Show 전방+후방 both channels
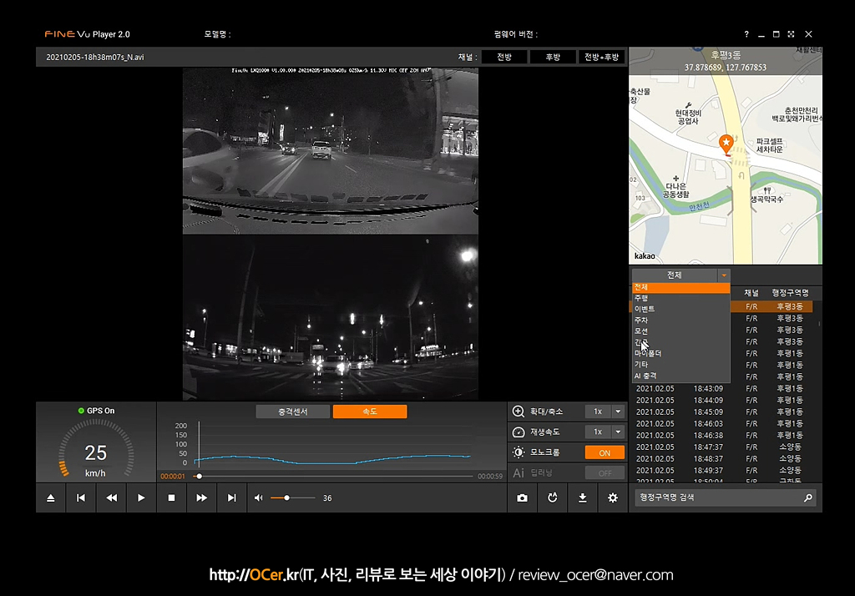This screenshot has height=596, width=855. tap(601, 57)
